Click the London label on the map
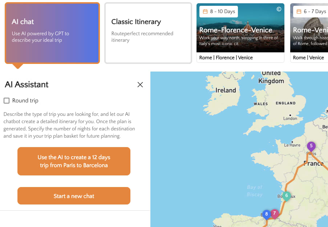 290,118
